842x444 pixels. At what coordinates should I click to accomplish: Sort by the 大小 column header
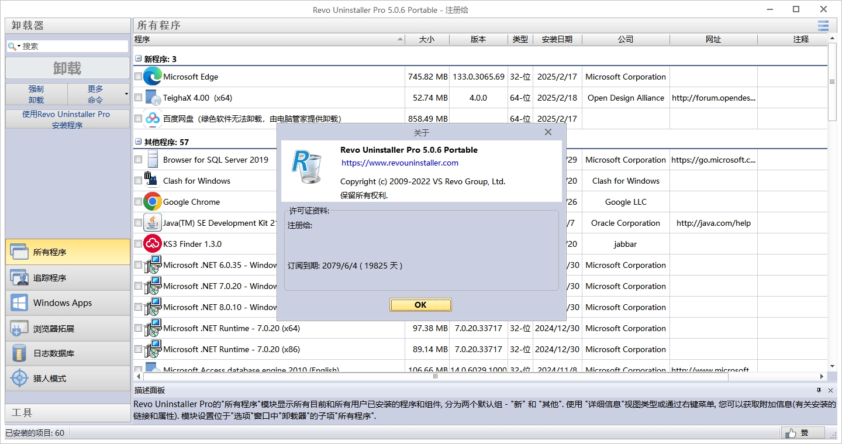click(427, 39)
